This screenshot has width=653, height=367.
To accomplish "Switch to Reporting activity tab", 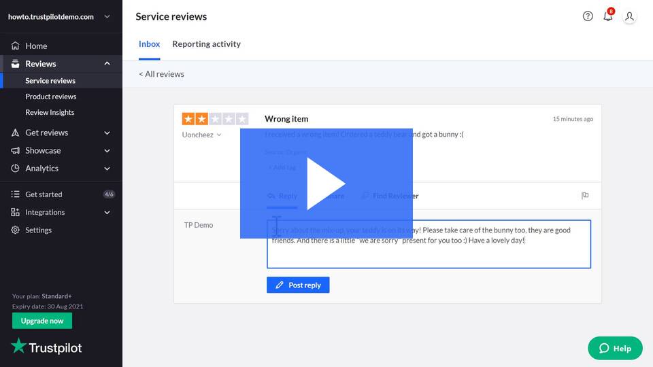I will click(207, 44).
